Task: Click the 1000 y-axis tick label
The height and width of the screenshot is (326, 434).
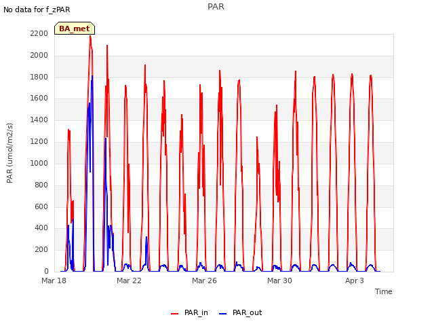Action: 39,163
